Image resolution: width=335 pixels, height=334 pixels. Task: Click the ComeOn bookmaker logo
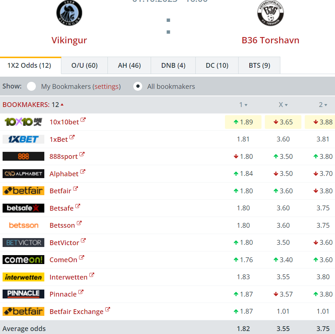click(x=23, y=260)
